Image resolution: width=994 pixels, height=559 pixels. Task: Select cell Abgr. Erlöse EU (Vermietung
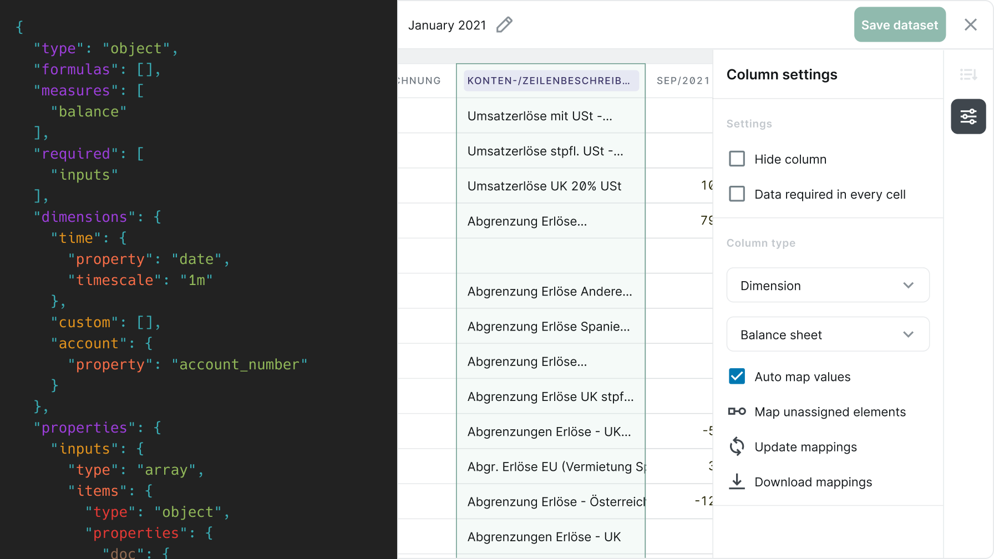[x=551, y=466]
